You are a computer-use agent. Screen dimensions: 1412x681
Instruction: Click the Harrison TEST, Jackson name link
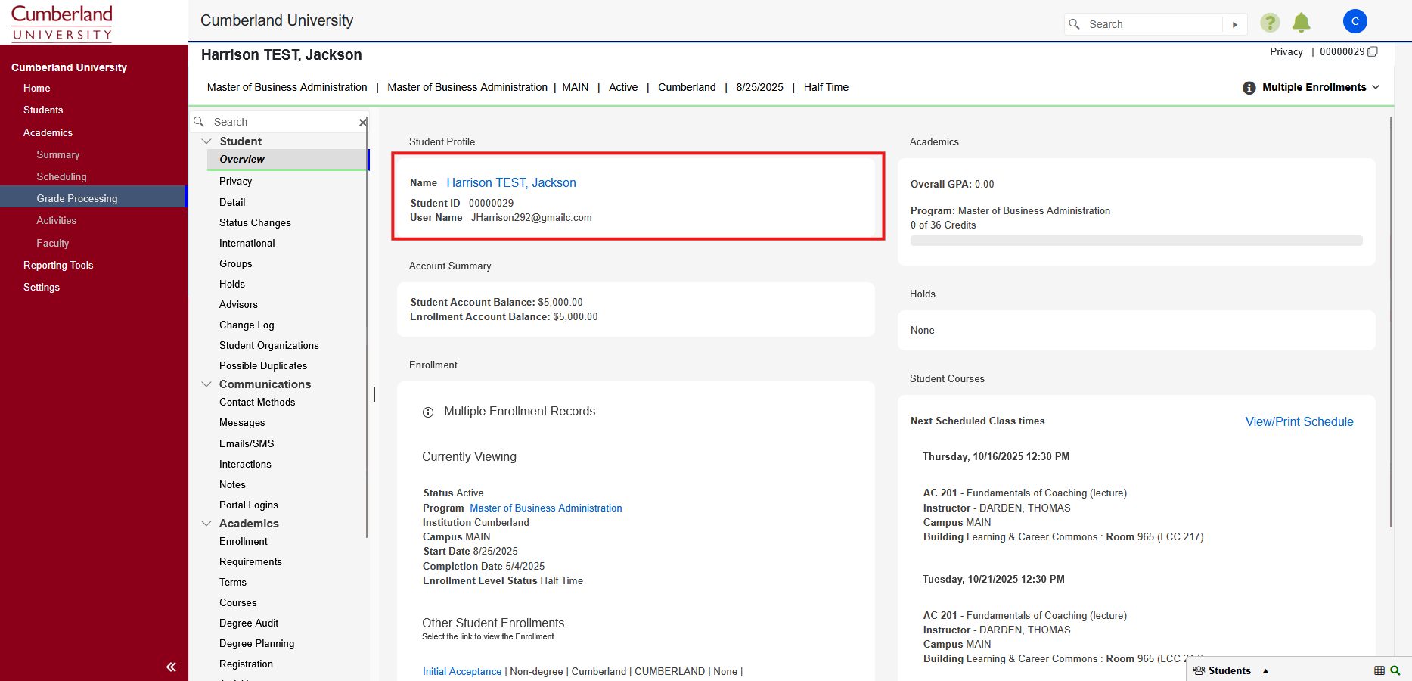pos(511,182)
